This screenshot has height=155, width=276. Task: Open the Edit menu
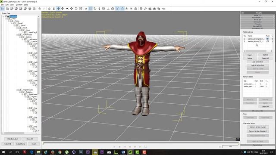coord(7,5)
